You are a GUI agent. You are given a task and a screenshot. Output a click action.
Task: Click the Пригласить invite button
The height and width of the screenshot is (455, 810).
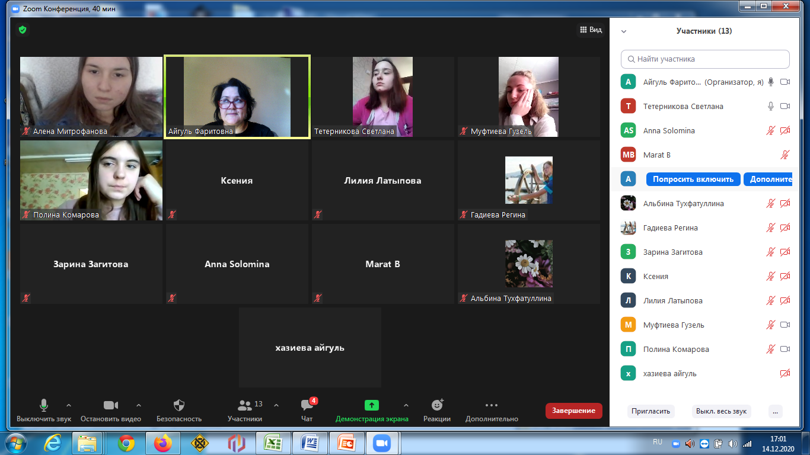[650, 411]
